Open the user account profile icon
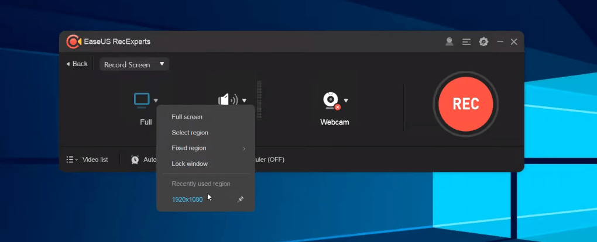This screenshot has height=242, width=597. pyautogui.click(x=450, y=42)
